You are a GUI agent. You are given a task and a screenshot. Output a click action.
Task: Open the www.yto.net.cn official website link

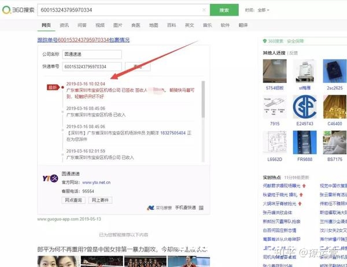95,183
